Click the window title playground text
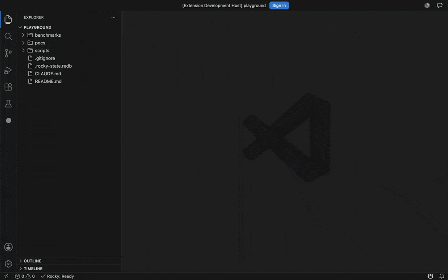Image resolution: width=448 pixels, height=280 pixels. tap(254, 5)
